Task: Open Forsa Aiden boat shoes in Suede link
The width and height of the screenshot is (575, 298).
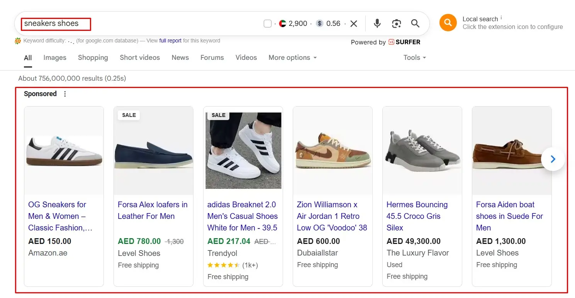Action: pos(509,216)
